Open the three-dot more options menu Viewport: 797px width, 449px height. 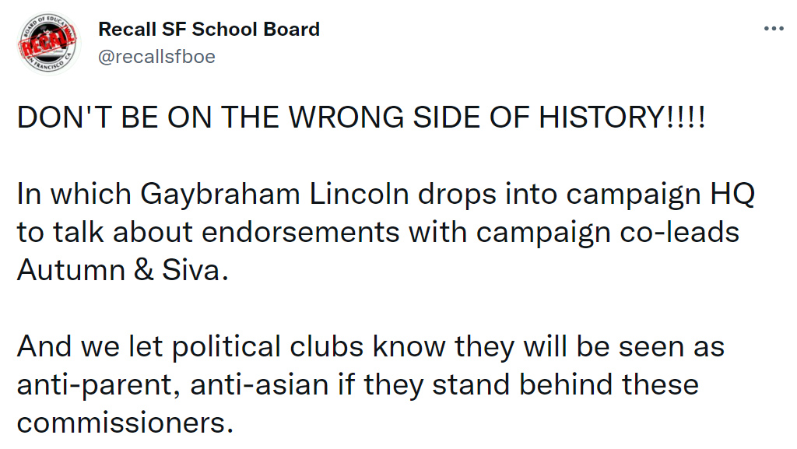point(774,29)
